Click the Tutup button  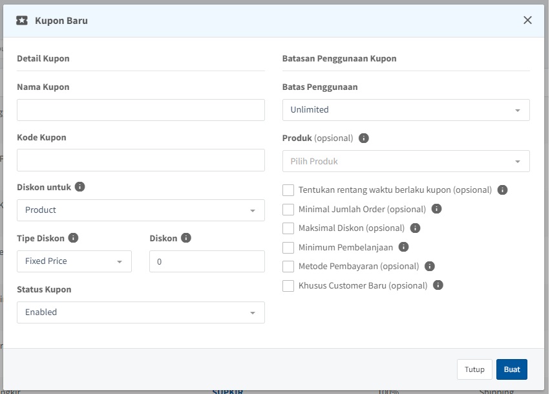pyautogui.click(x=474, y=369)
